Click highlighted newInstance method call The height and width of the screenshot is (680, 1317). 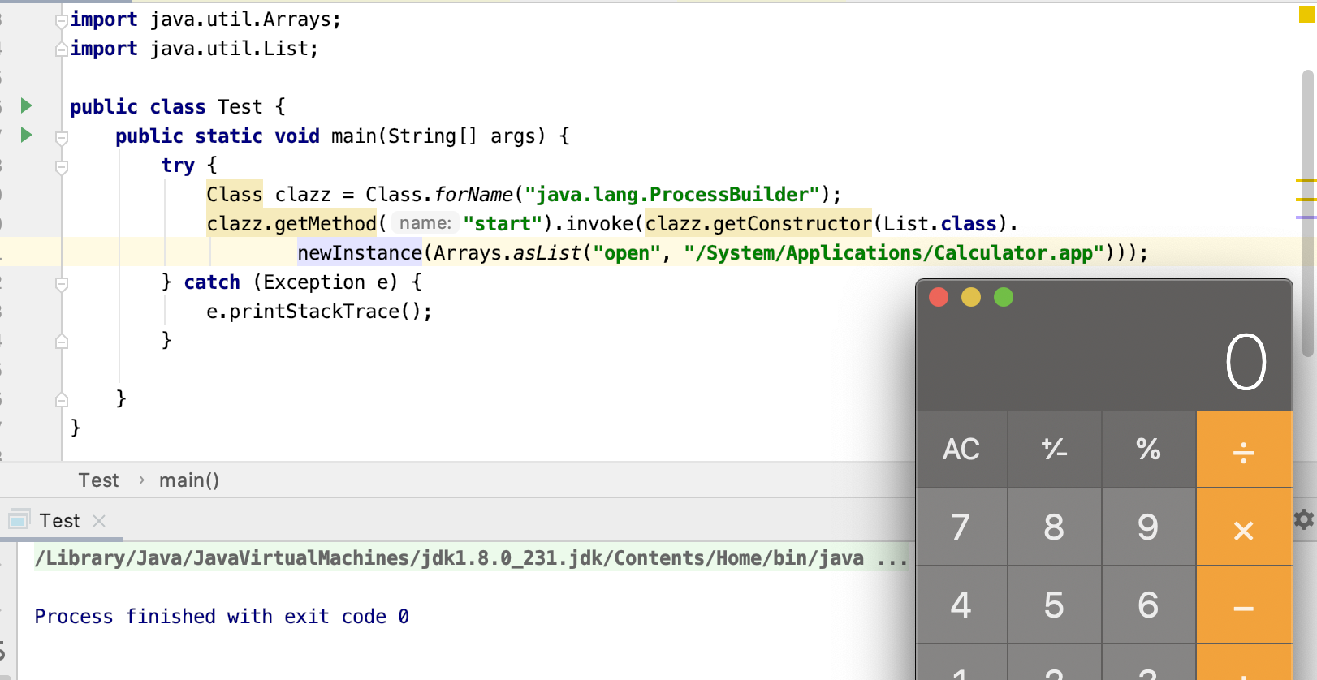360,253
